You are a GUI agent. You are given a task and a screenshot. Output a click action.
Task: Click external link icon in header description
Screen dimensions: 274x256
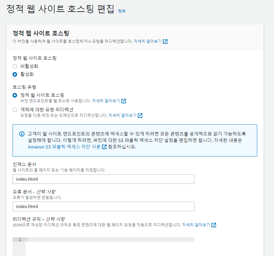[x=165, y=42]
